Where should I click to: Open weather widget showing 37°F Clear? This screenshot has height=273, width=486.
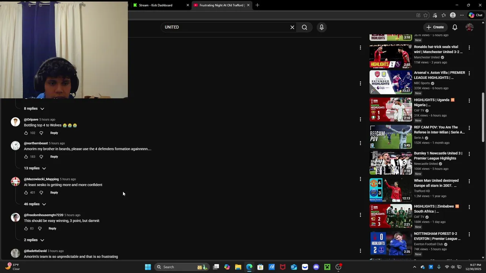point(12,267)
